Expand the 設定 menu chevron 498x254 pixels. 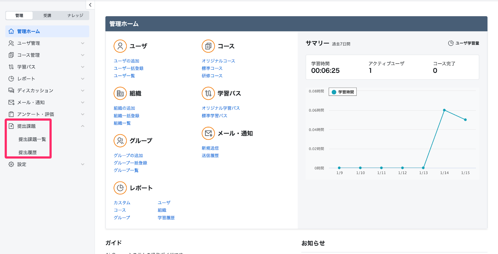point(83,164)
